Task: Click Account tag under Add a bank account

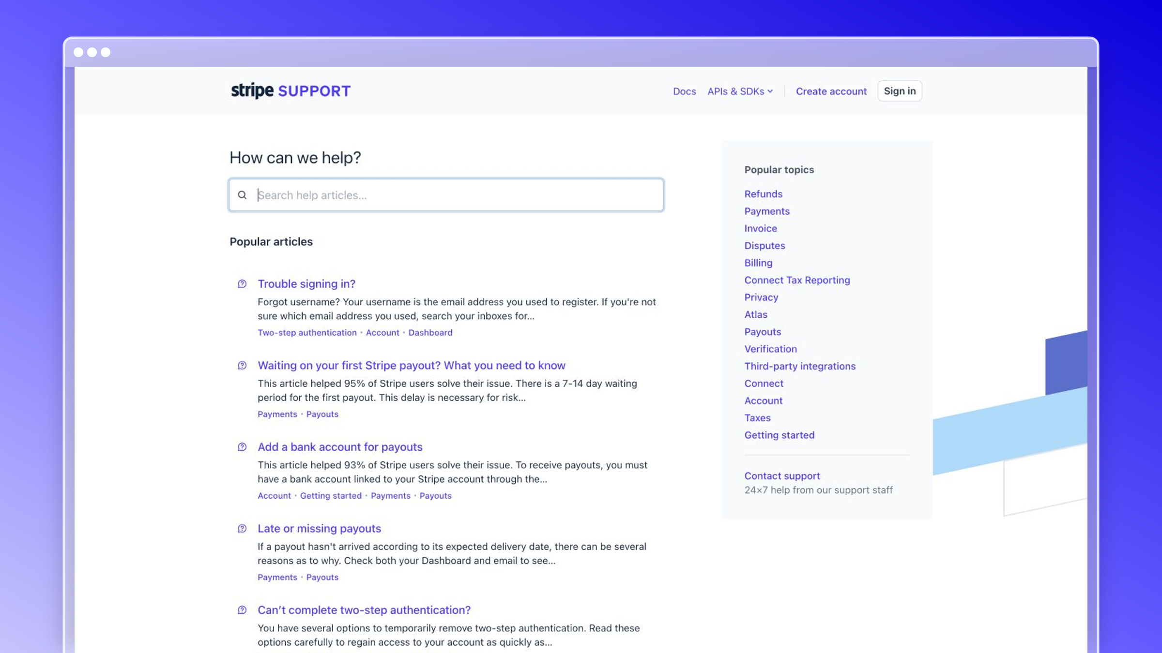Action: click(x=274, y=496)
